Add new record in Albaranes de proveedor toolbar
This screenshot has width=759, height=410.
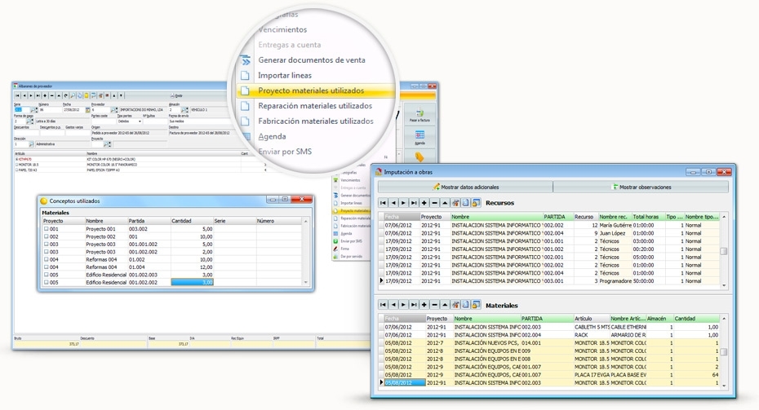tap(45, 95)
